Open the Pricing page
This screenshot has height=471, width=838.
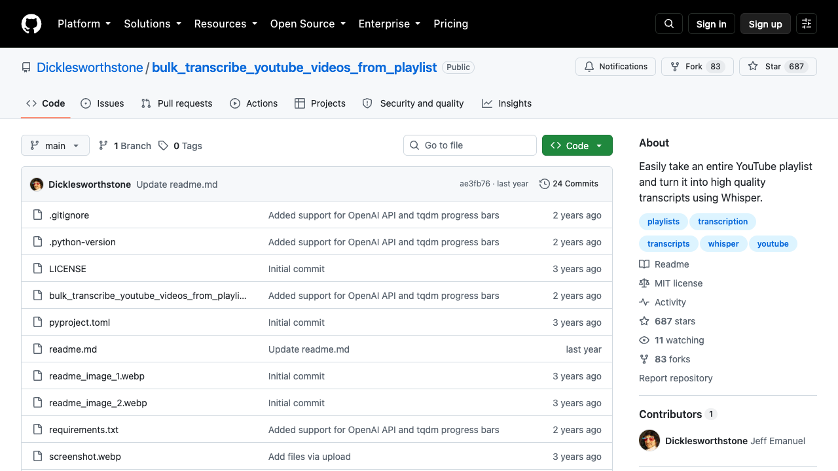point(450,24)
